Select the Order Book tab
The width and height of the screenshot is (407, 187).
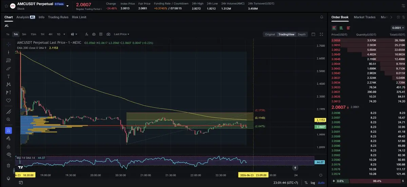pos(340,17)
